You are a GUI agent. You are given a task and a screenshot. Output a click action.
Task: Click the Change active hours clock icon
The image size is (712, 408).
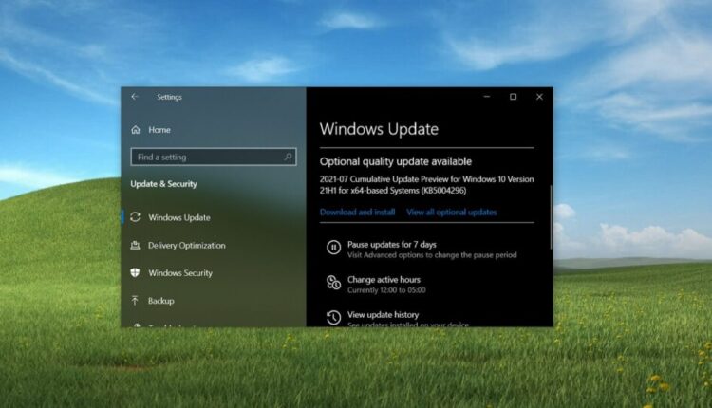[x=333, y=283]
